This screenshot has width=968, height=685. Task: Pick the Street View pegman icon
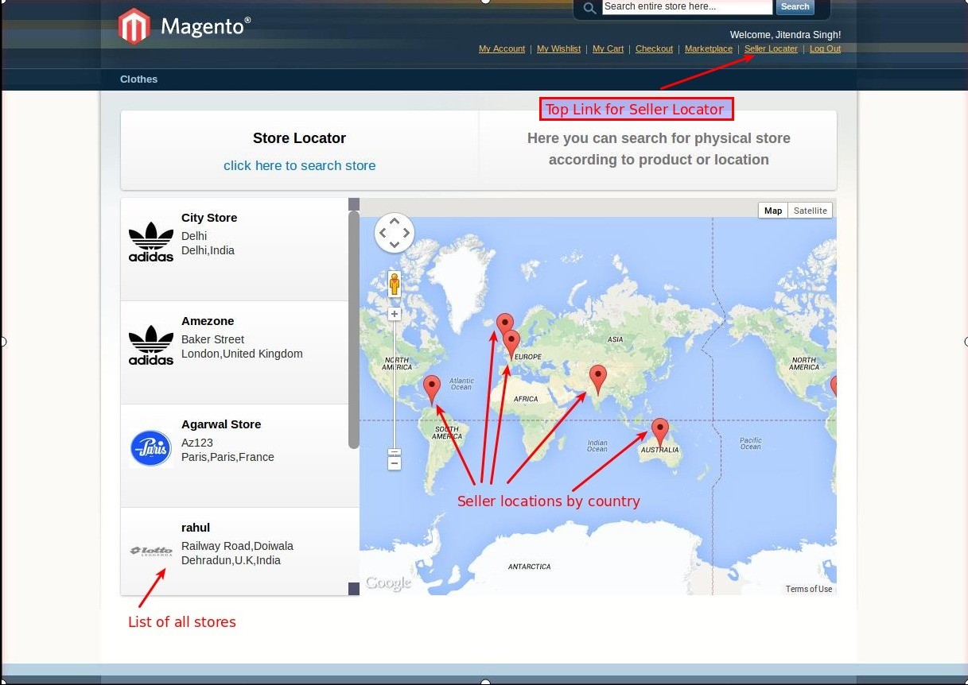click(394, 284)
